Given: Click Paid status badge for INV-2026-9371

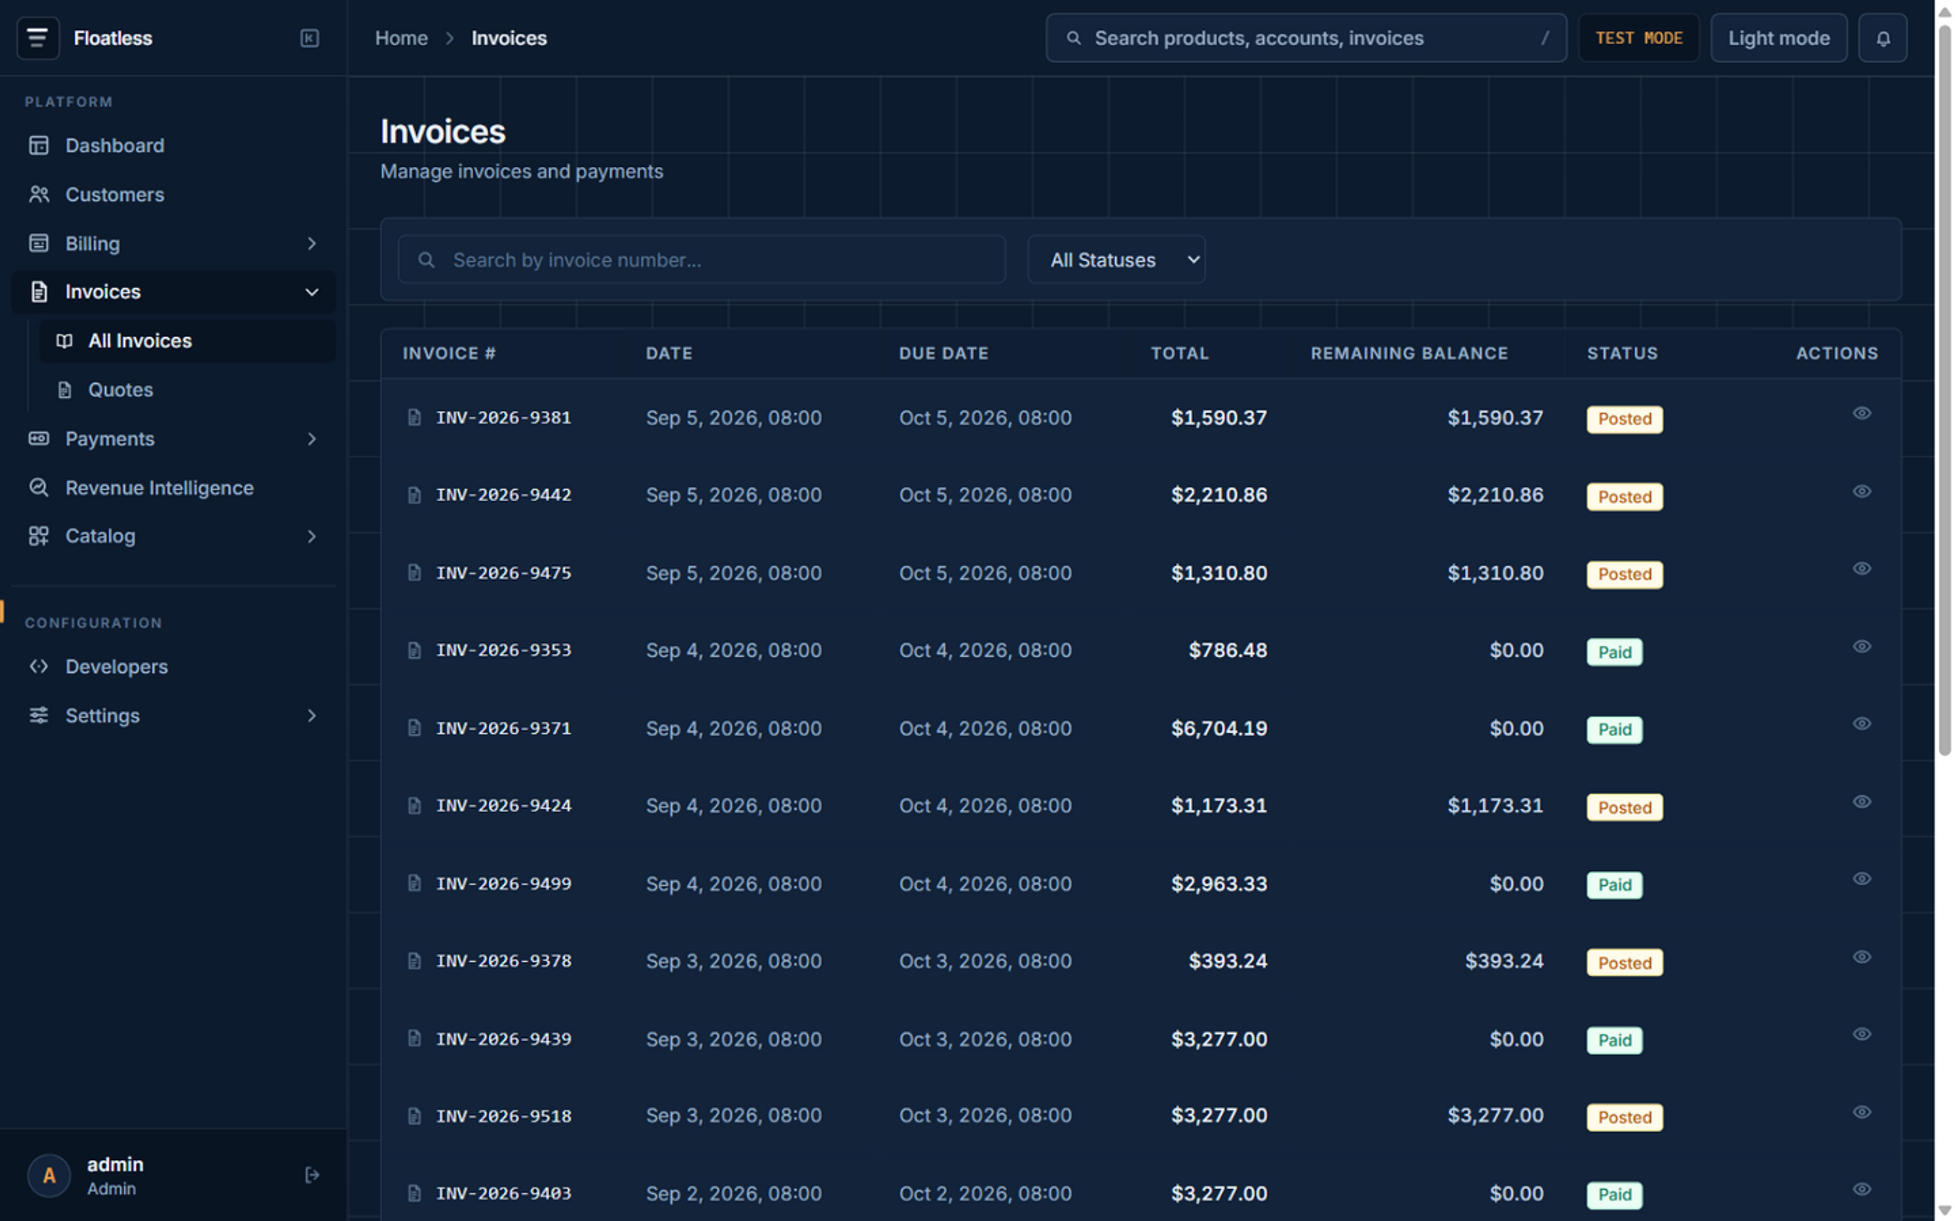Looking at the screenshot, I should (x=1614, y=730).
